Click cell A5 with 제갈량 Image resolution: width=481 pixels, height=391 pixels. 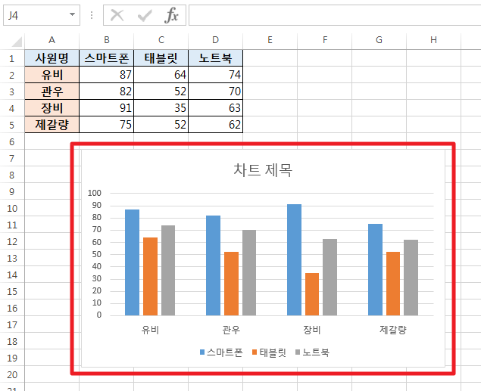(52, 125)
